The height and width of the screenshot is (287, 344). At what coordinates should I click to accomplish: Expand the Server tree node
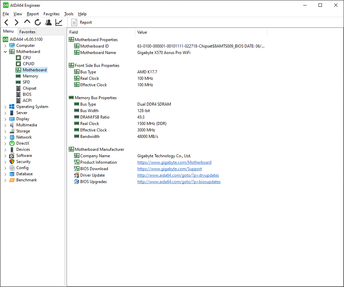(x=5, y=113)
